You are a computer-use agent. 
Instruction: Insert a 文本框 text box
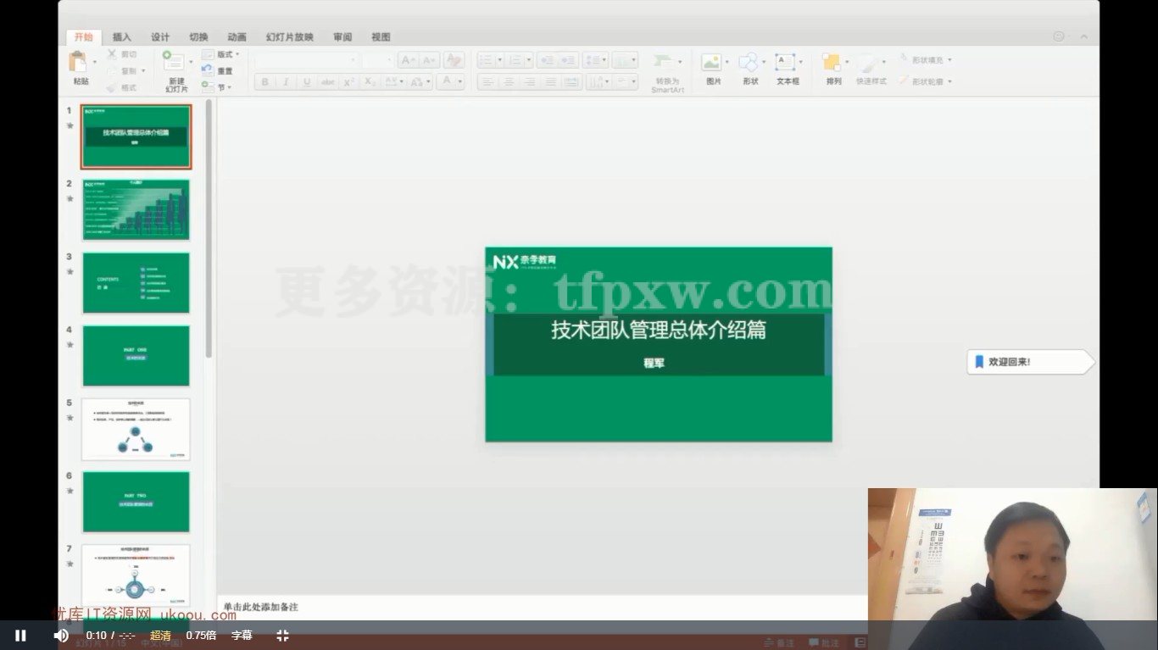pyautogui.click(x=784, y=66)
